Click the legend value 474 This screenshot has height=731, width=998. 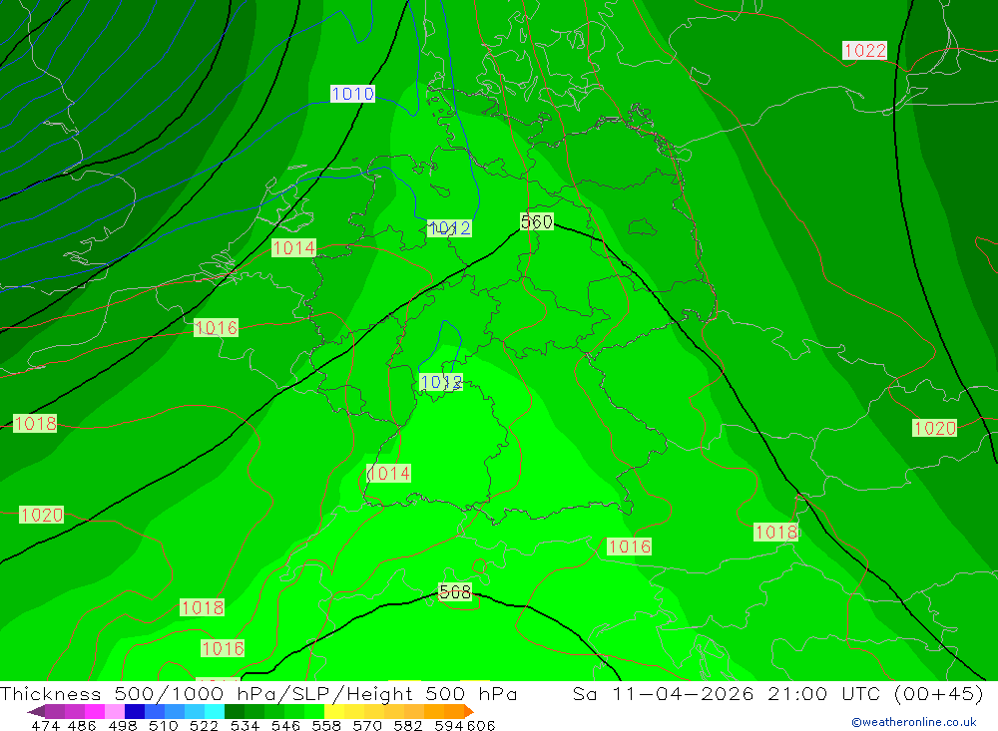point(45,725)
